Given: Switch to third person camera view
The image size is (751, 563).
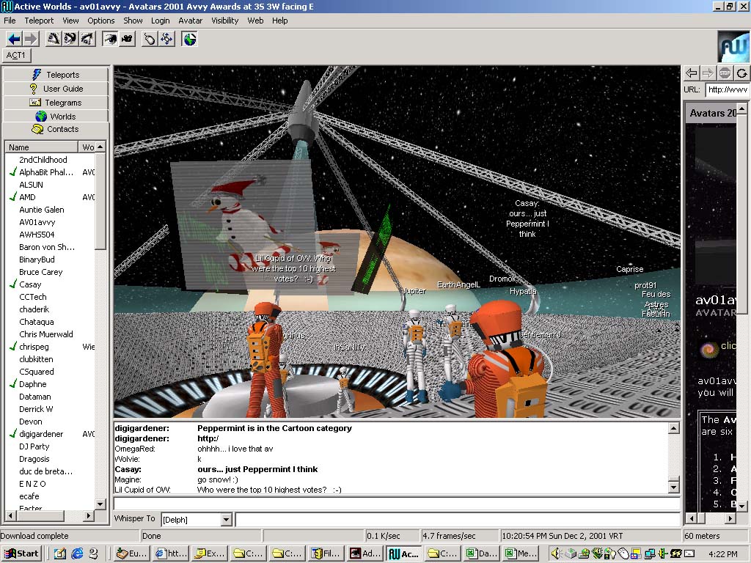Looking at the screenshot, I should (x=127, y=39).
